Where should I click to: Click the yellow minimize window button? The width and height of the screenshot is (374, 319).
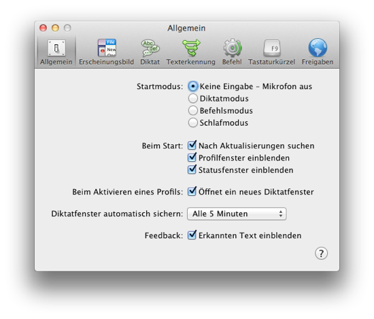click(55, 28)
